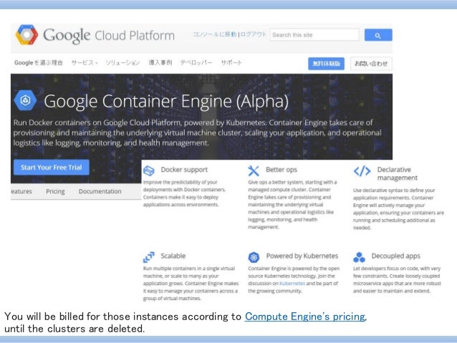Open the デベロッパー menu item
This screenshot has width=457, height=343.
196,62
